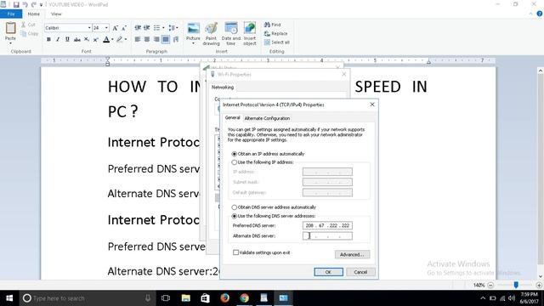
Task: Select Use the following DNS server addresses
Action: click(235, 216)
